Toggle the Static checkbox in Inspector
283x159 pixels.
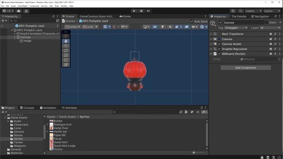[x=266, y=23]
